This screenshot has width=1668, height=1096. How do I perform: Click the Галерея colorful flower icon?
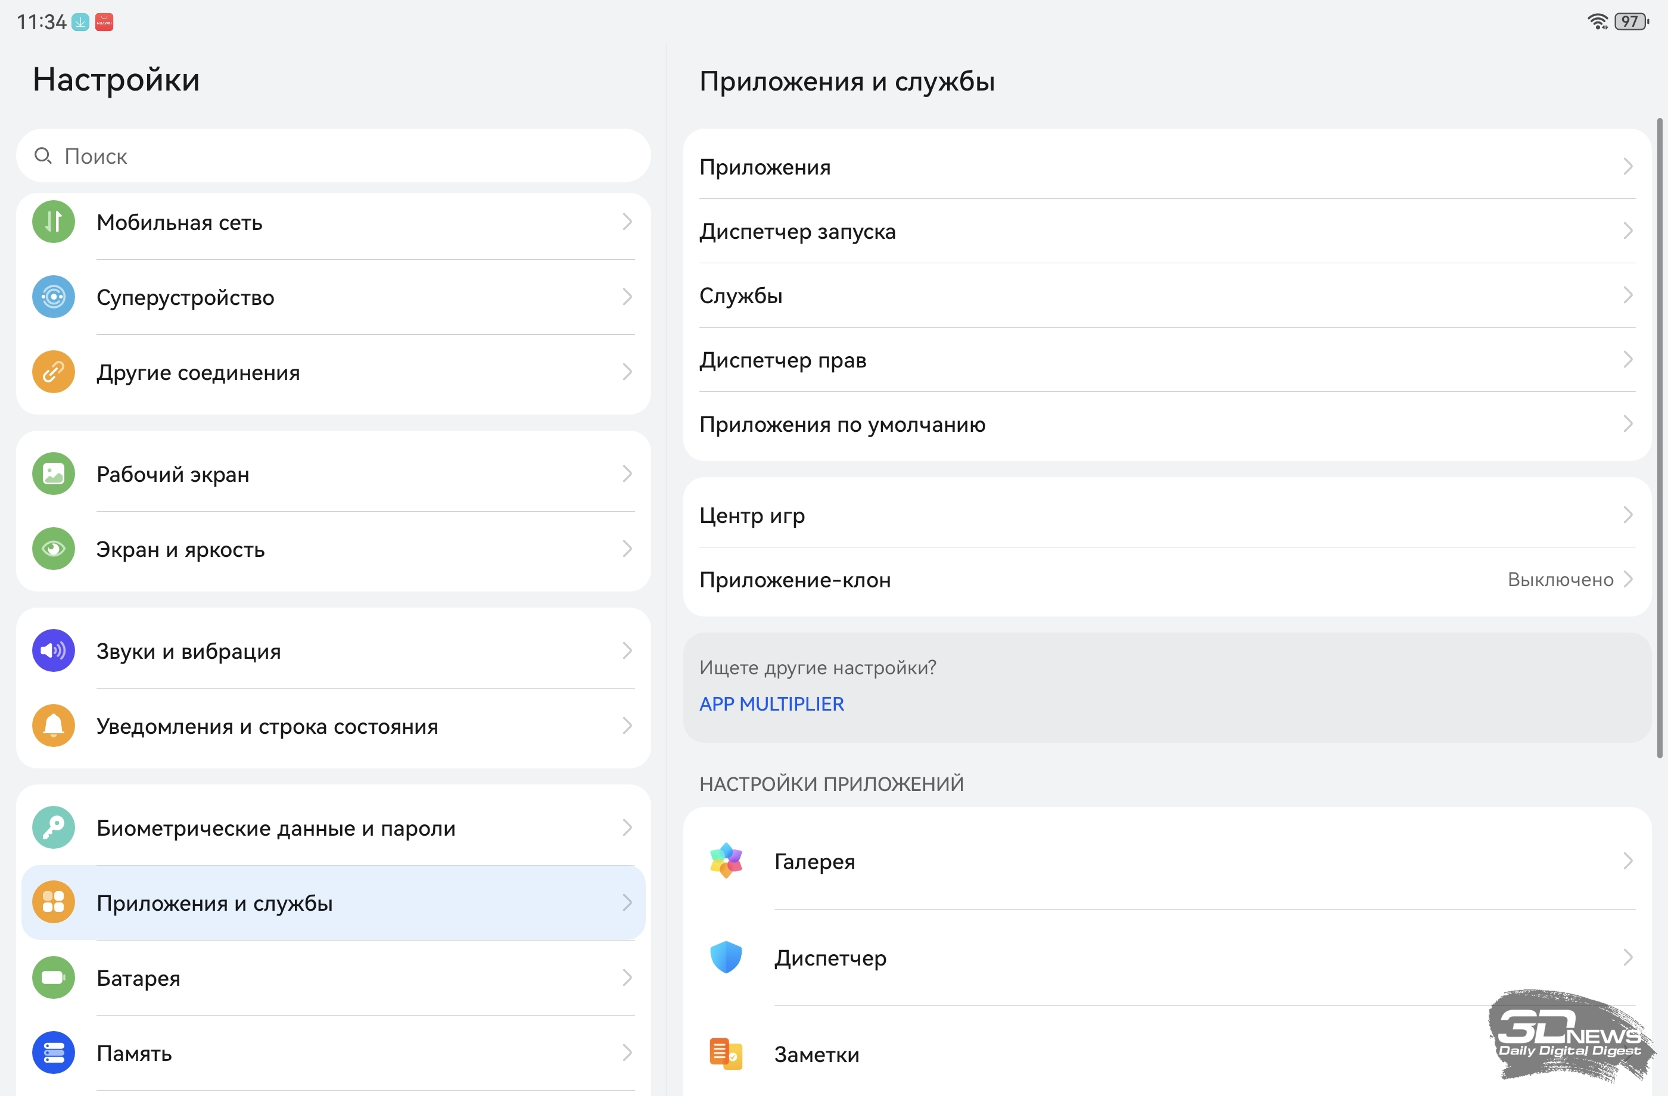click(726, 861)
